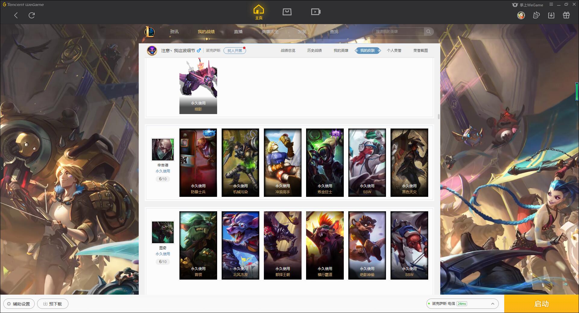Image resolution: width=579 pixels, height=313 pixels.
Task: Open the download manager icon
Action: (551, 15)
